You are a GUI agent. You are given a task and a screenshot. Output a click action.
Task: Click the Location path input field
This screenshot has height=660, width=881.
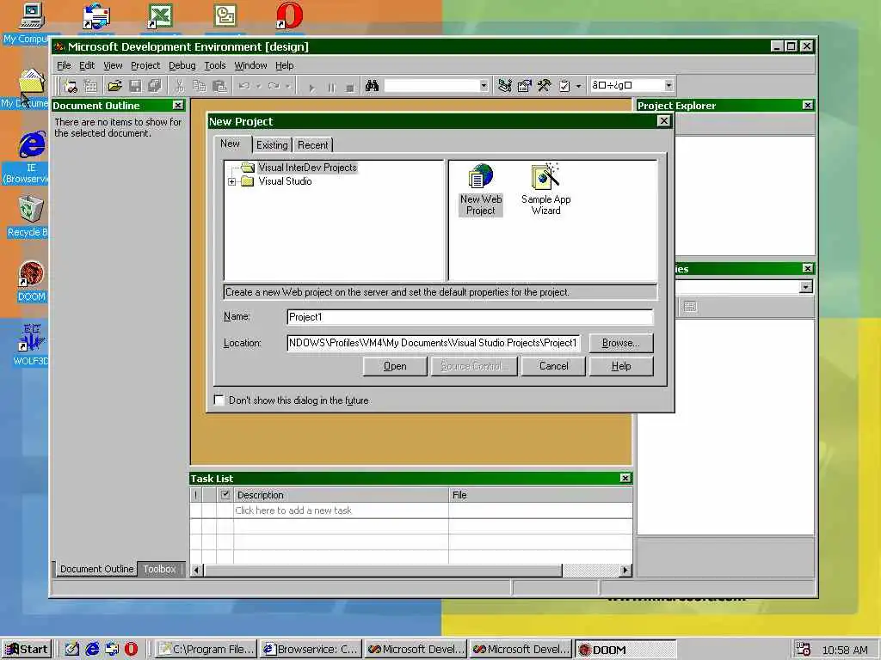tap(434, 343)
